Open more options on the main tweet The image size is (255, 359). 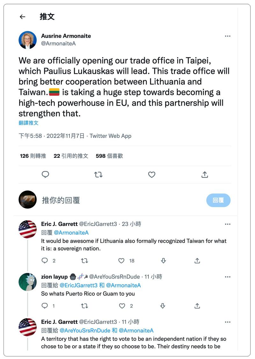228,36
